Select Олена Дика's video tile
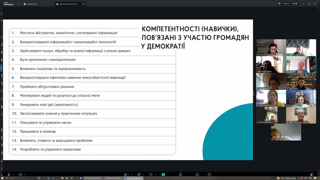 (286, 132)
